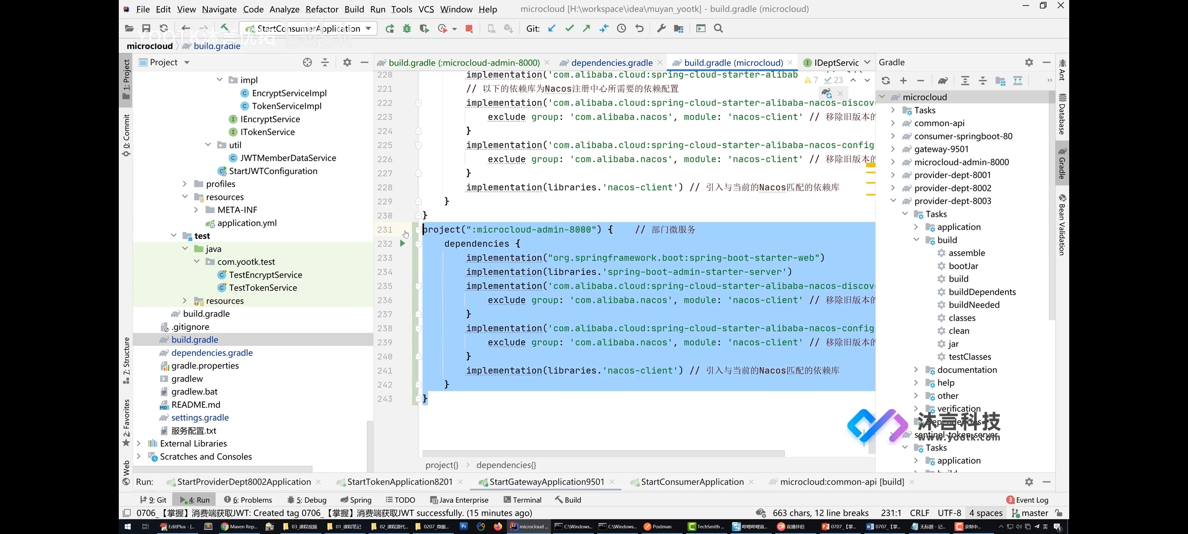Select the Build menu item
The height and width of the screenshot is (534, 1188).
(x=354, y=9)
